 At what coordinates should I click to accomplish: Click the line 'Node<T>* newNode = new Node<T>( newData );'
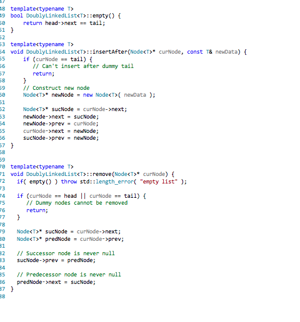click(89, 95)
